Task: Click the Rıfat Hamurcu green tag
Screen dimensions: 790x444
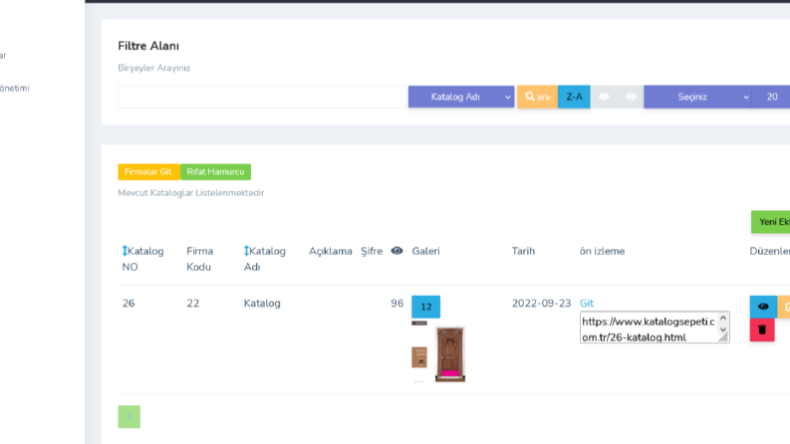Action: pos(215,171)
